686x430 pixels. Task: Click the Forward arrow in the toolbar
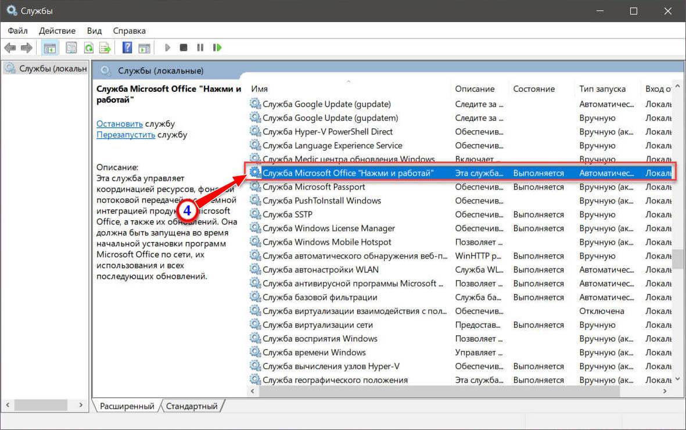[26, 48]
